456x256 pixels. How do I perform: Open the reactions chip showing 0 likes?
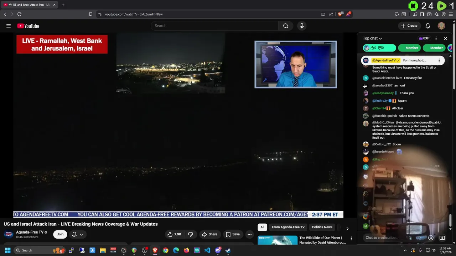coord(379,48)
